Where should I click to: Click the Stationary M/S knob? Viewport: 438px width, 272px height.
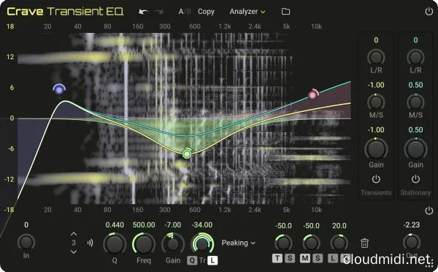415,102
